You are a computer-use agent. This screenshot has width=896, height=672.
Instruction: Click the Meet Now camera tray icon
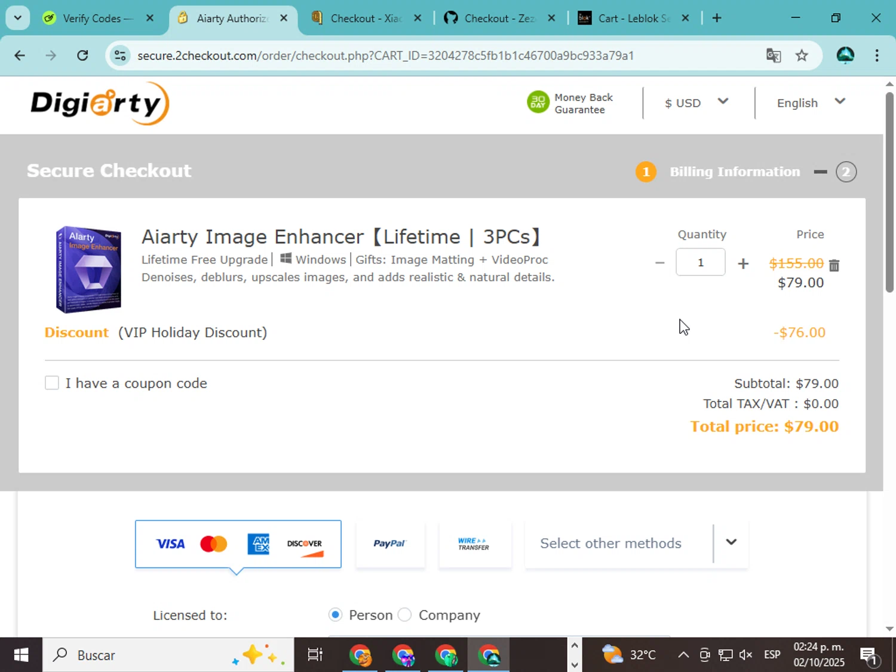(705, 655)
